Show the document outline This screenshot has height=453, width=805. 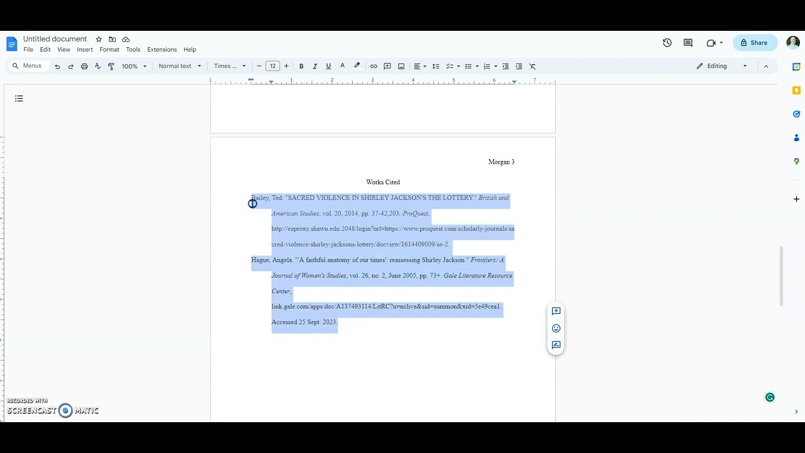19,98
